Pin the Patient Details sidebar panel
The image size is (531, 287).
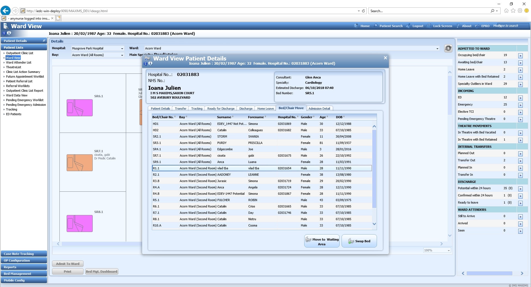click(44, 41)
